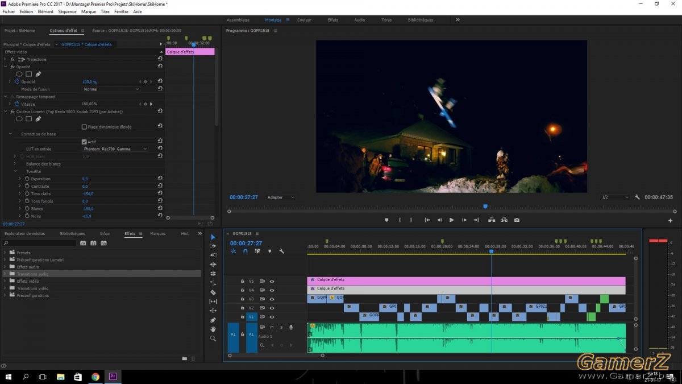Image resolution: width=682 pixels, height=384 pixels.
Task: Step back one frame in Program monitor
Action: tap(439, 220)
